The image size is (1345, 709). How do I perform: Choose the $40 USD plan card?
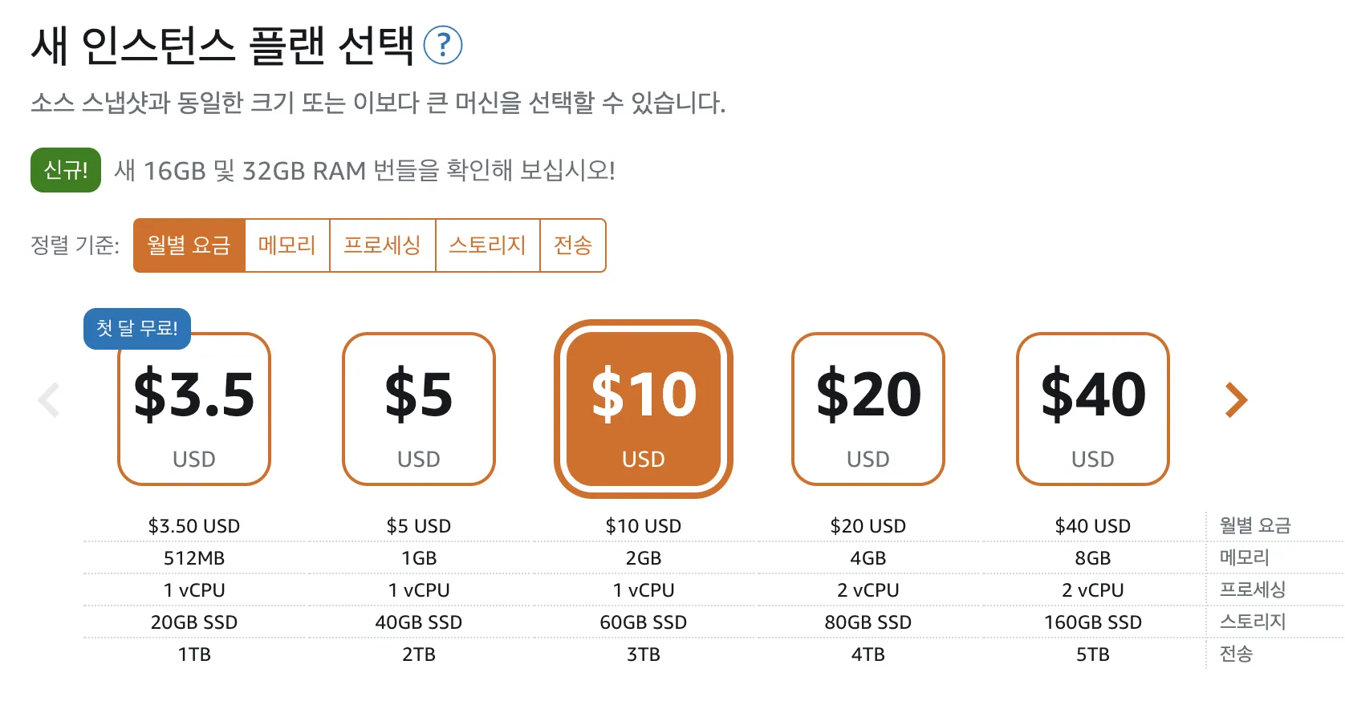coord(1093,409)
